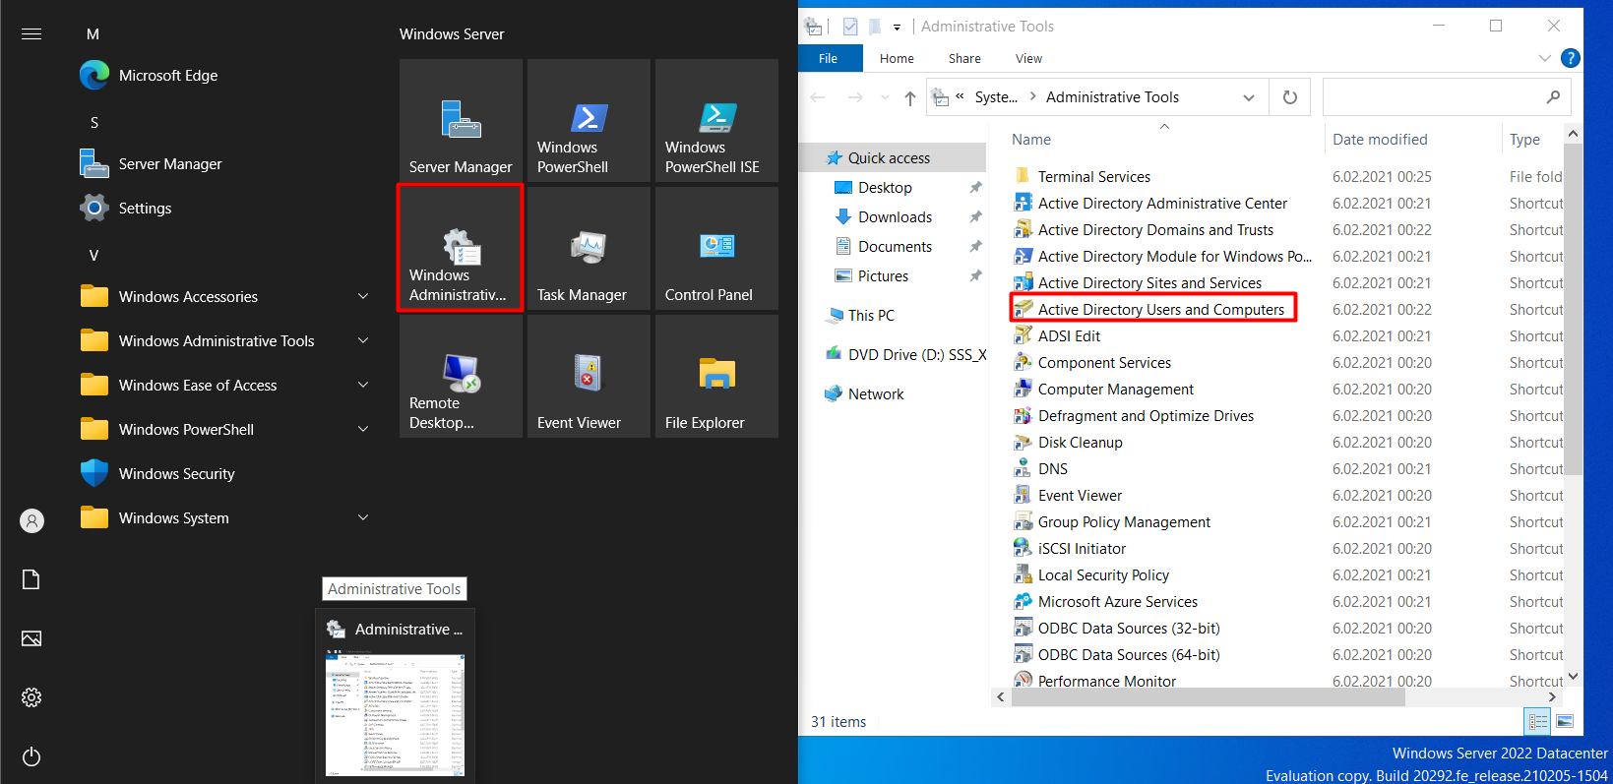The image size is (1613, 784).
Task: Open the Event Viewer tile
Action: pyautogui.click(x=589, y=377)
